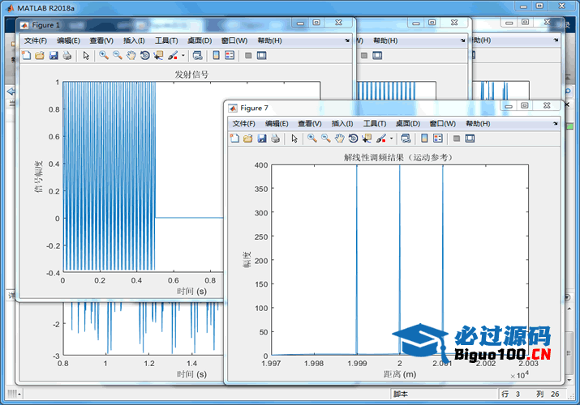Click Print Figure icon in Figure 1

tap(67, 55)
